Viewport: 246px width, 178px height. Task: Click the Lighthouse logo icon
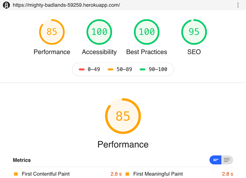point(6,5)
